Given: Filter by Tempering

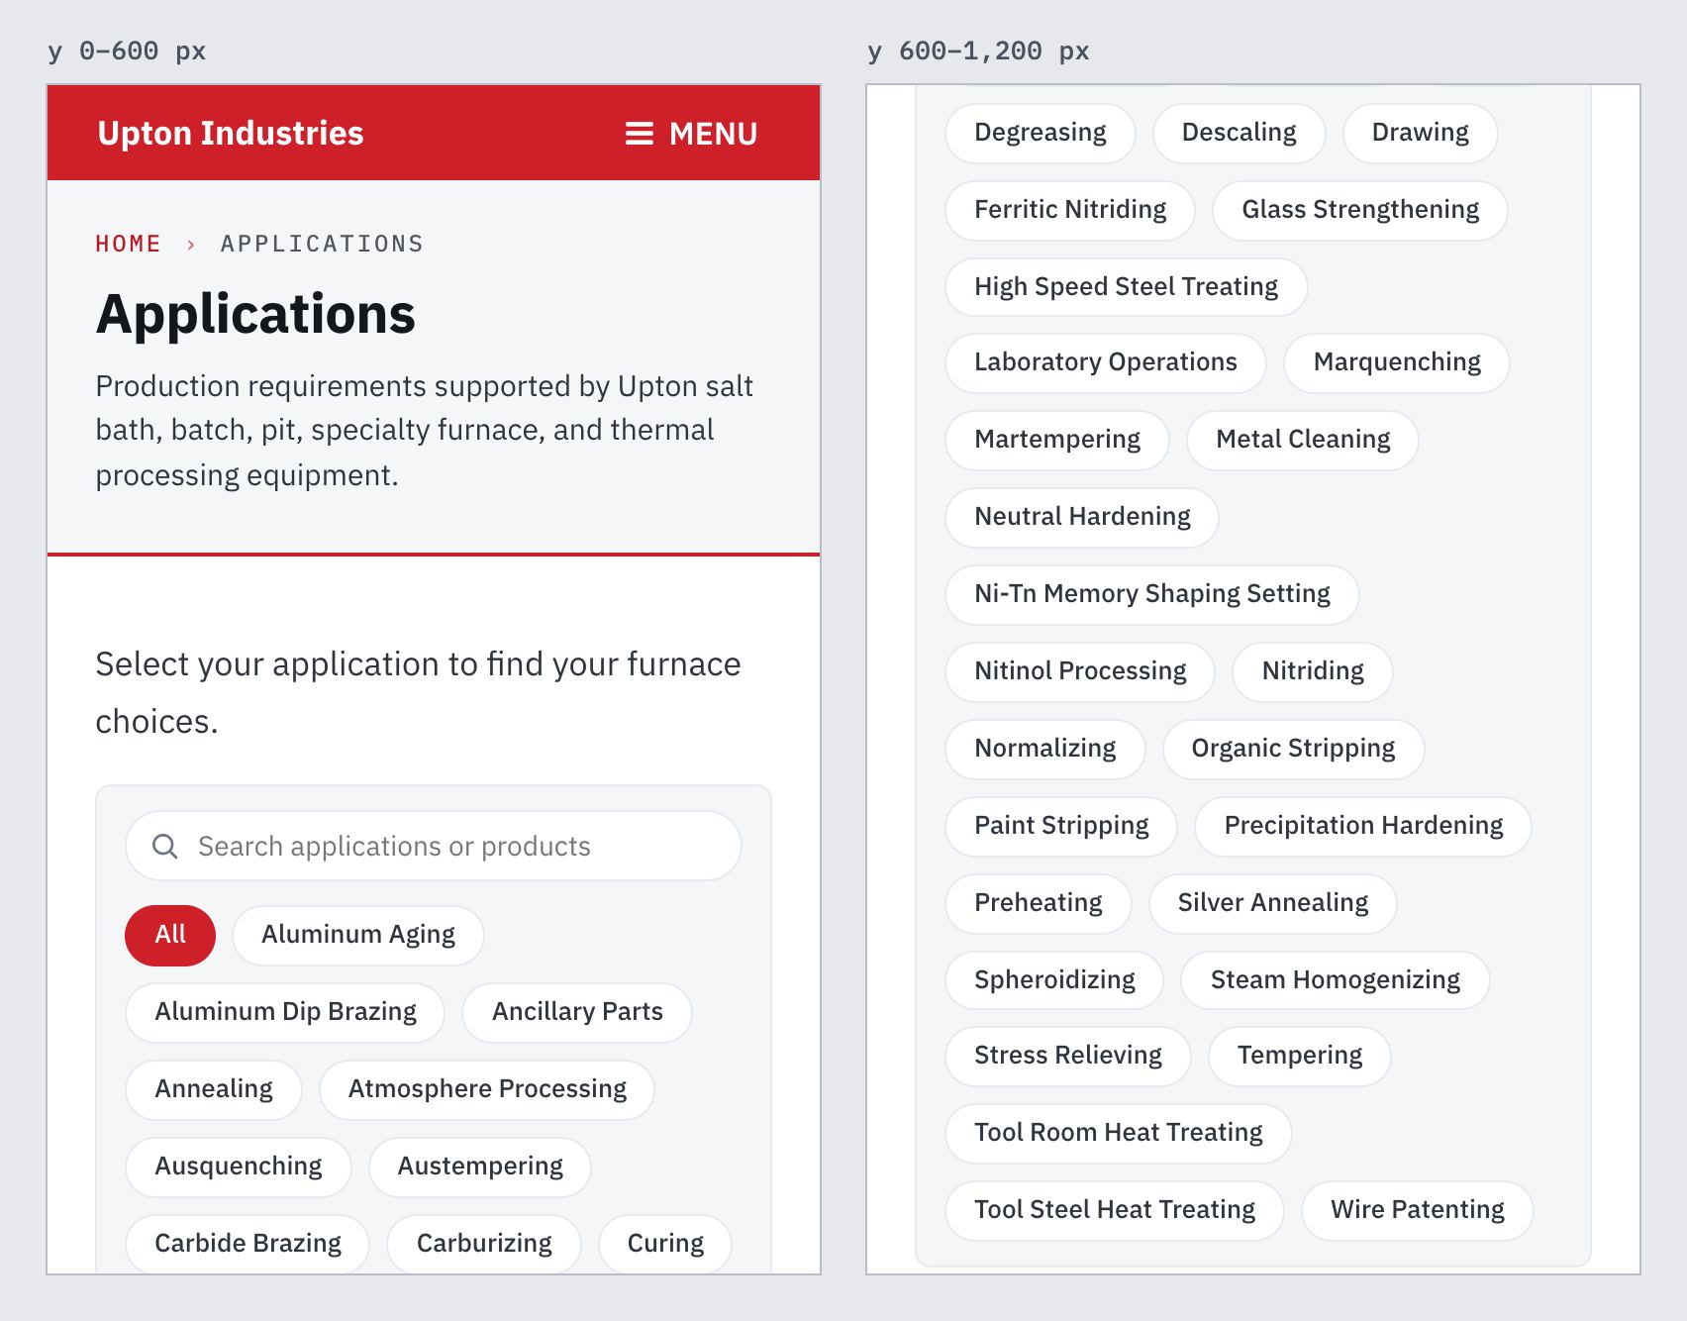Looking at the screenshot, I should [1300, 1056].
